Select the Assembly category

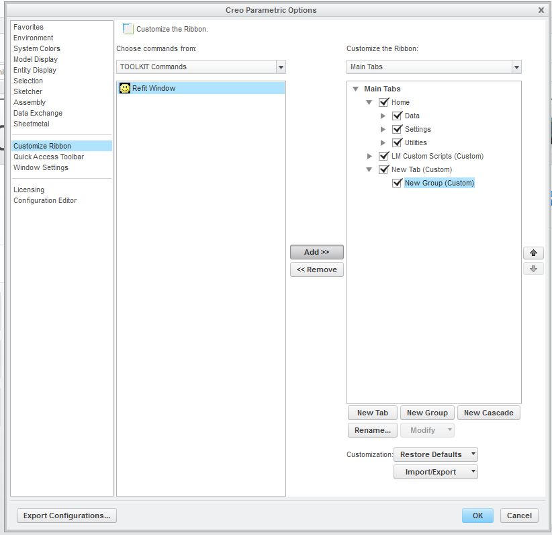coord(30,102)
